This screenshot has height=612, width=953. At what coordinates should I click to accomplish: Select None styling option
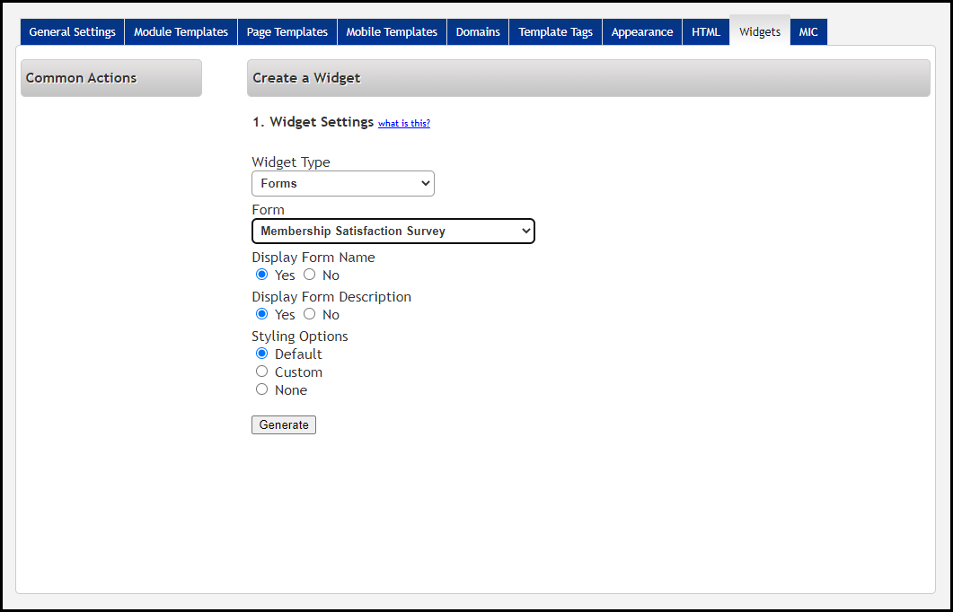[x=262, y=389]
